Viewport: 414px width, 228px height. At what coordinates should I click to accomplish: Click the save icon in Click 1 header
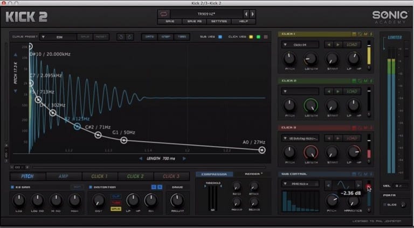tap(354, 34)
